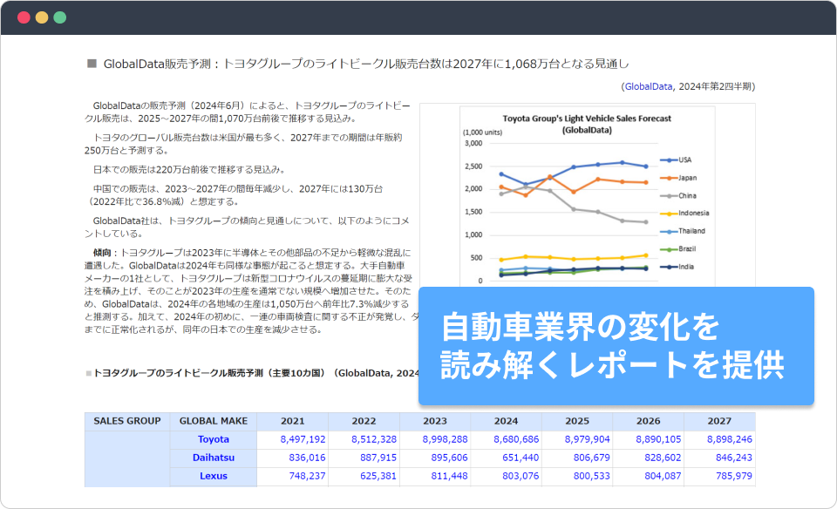Screen dimensions: 837x509
Task: Select the GlobalData販売予測 report headline
Action: (x=366, y=64)
